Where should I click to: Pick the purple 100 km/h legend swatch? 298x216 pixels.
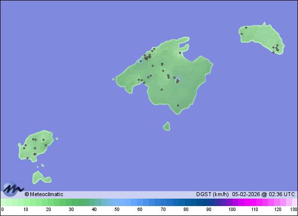pos(232,202)
